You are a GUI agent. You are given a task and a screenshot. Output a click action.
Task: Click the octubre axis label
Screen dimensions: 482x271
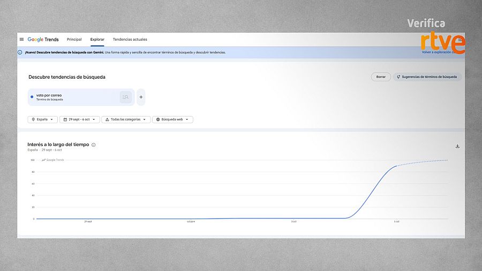191,221
